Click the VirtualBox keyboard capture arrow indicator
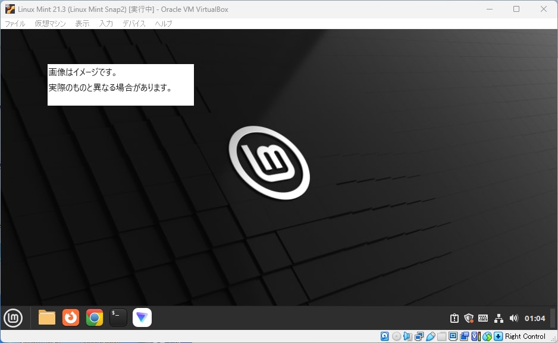This screenshot has height=343, width=558. point(499,336)
